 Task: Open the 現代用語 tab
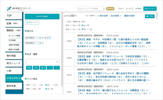(14, 56)
